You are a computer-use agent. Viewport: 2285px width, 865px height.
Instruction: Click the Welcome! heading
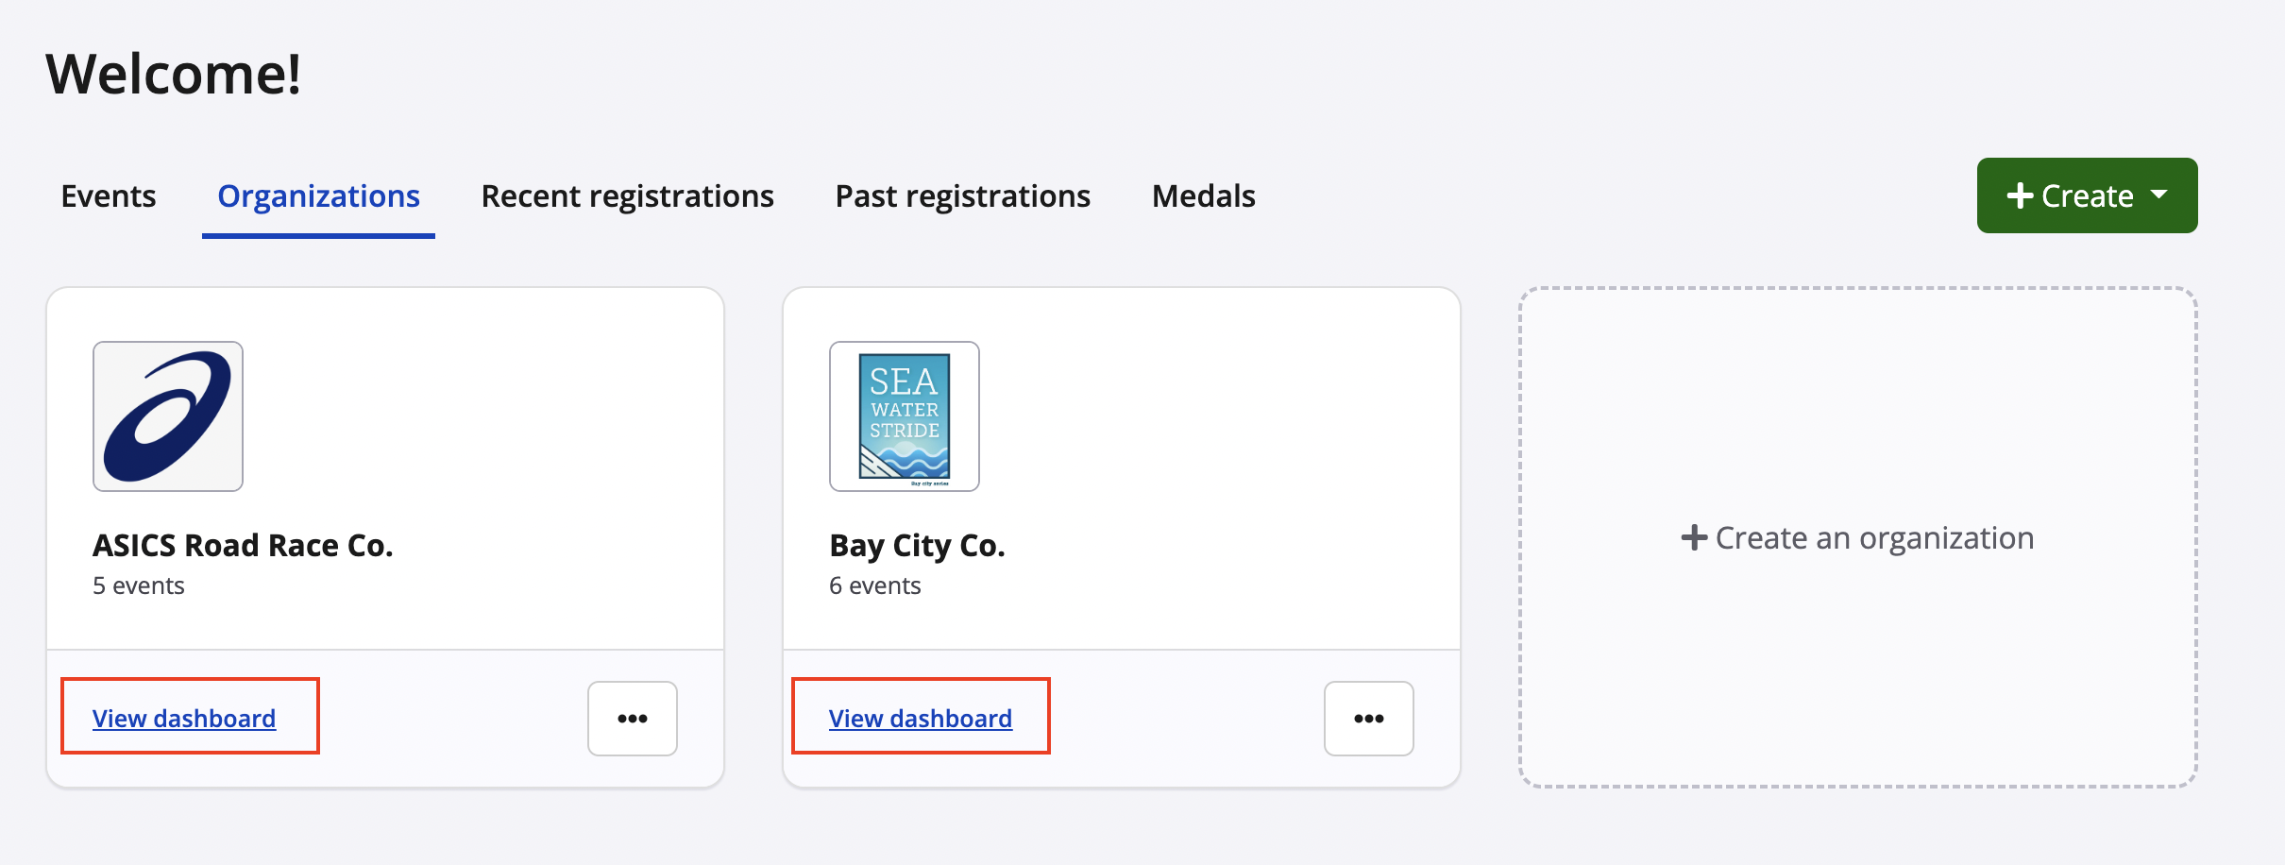pos(174,74)
